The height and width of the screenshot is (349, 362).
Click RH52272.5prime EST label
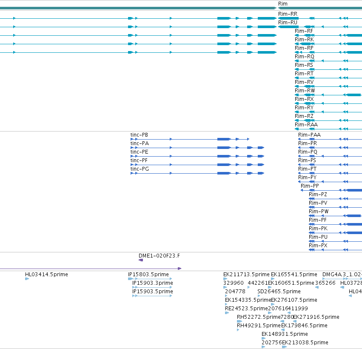click(259, 318)
